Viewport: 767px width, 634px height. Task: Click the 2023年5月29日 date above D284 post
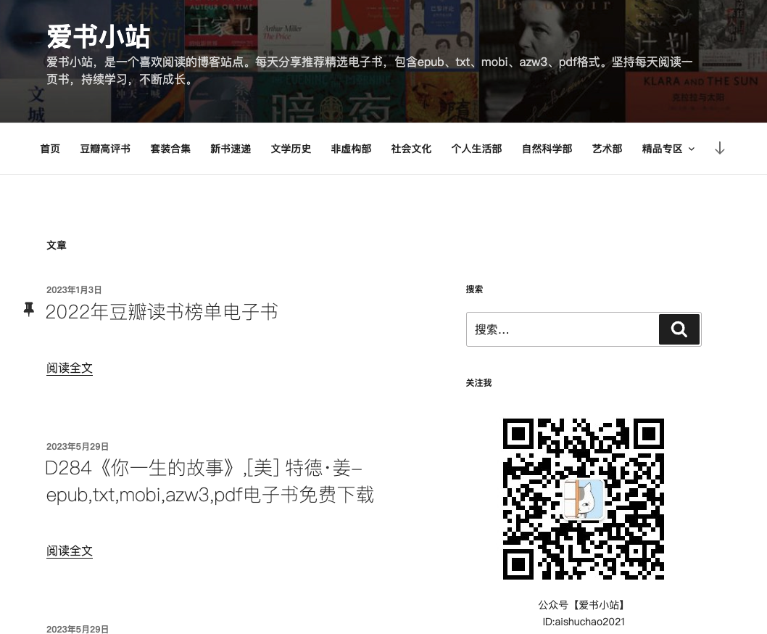coord(78,447)
